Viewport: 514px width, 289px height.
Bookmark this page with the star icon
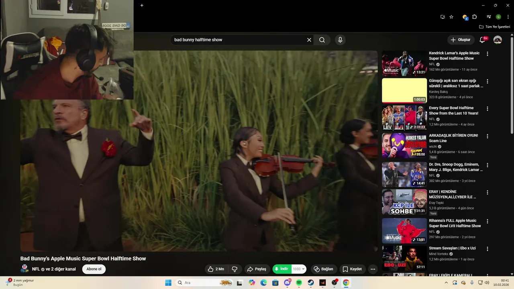451,17
